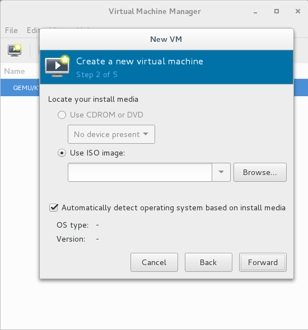Screen dimensions: 308x330
Task: Click the Browse... button
Action: pyautogui.click(x=260, y=172)
